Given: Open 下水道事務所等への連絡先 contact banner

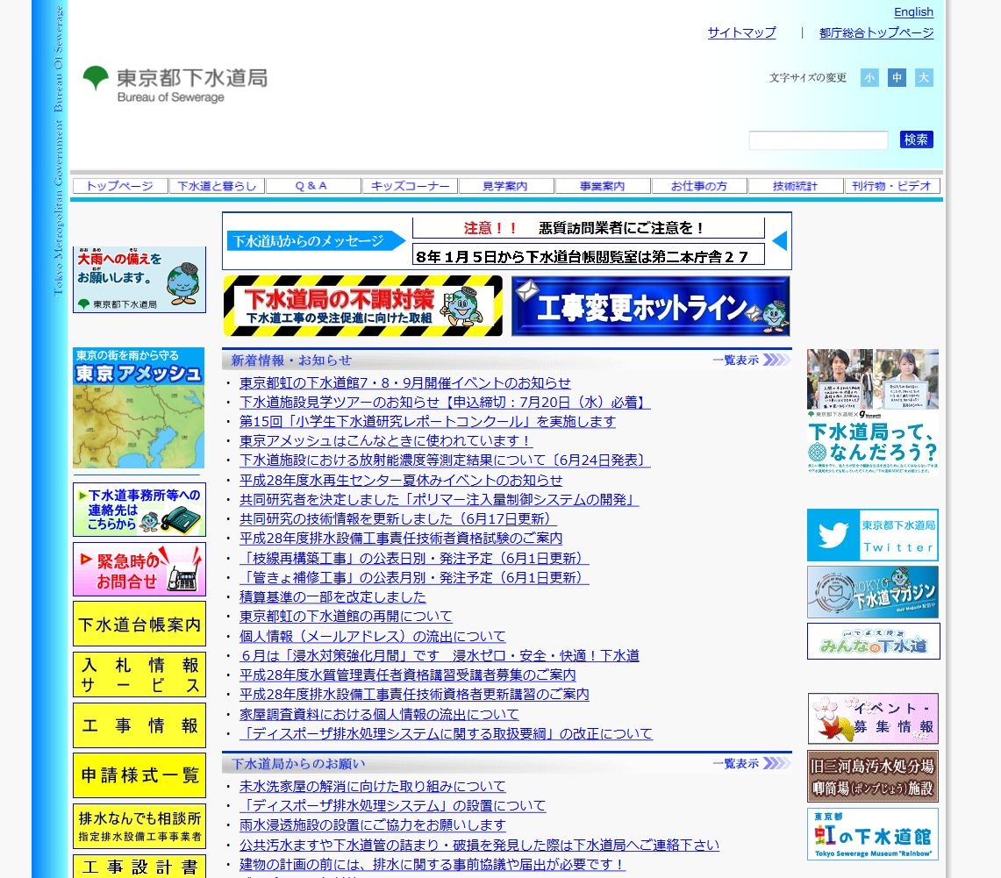Looking at the screenshot, I should point(139,510).
